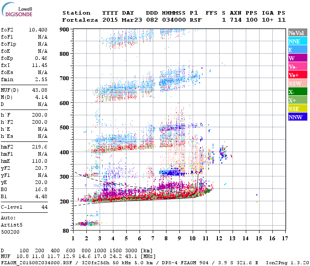Select the Vo- pink legend swatch
Viewport: 310px width, 266px height.
coord(298,66)
